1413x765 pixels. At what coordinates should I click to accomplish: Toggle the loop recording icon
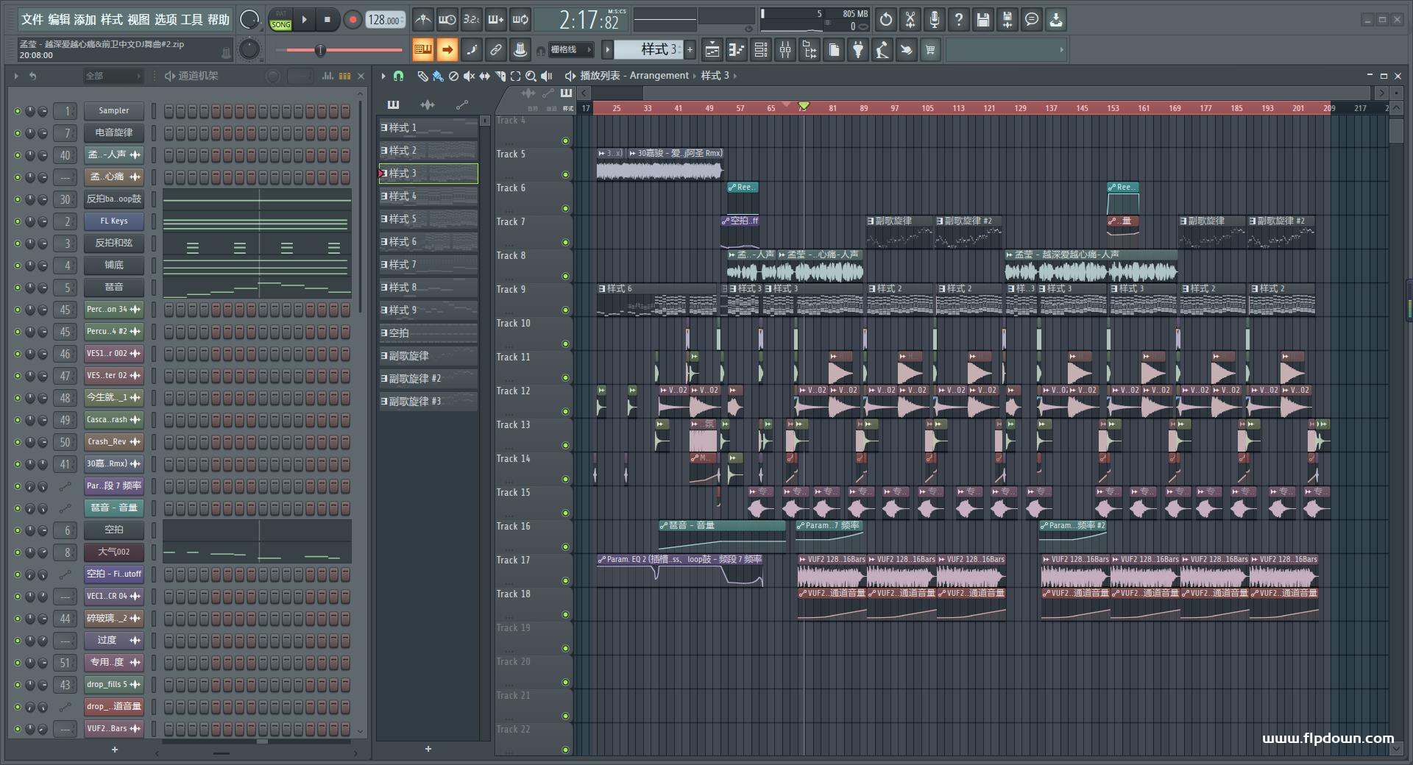click(520, 20)
